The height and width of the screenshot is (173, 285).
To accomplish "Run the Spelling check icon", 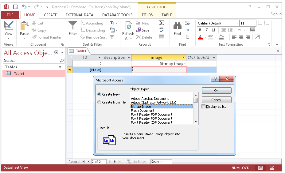I will tap(162, 30).
